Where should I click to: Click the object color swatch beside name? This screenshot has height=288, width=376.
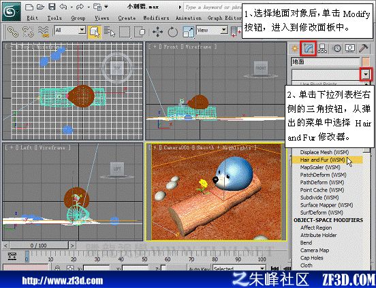pyautogui.click(x=366, y=62)
